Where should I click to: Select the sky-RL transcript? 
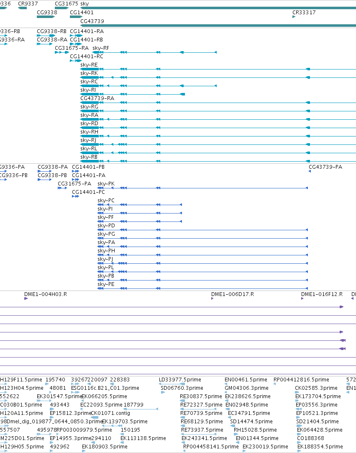[89, 149]
